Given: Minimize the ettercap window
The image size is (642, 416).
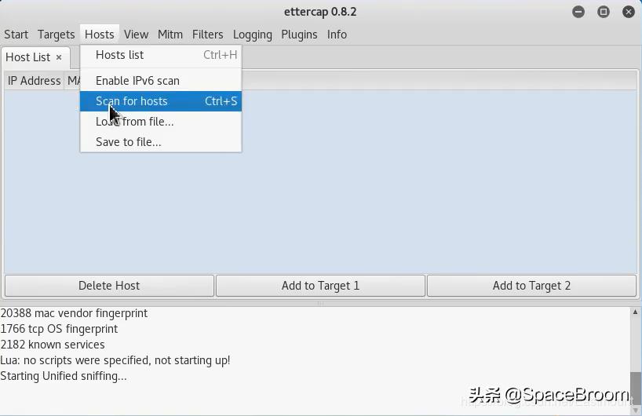Looking at the screenshot, I should pos(578,12).
